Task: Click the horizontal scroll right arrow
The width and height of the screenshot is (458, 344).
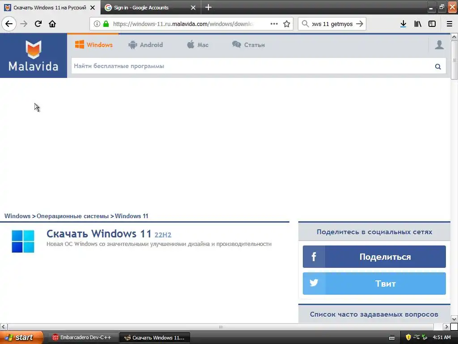Action: [446, 327]
